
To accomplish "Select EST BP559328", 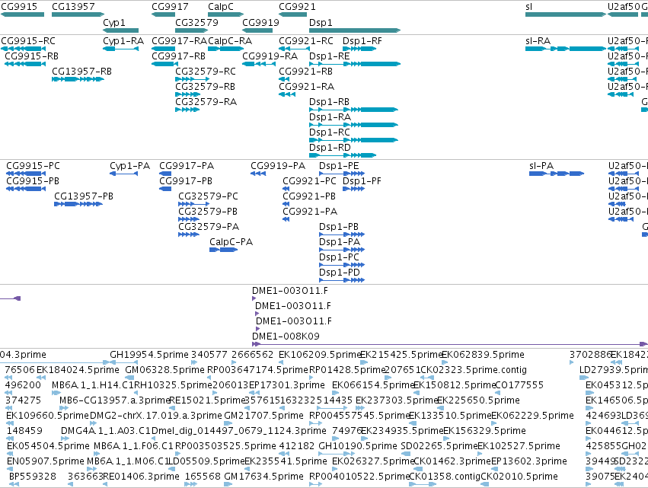I will point(14,485).
